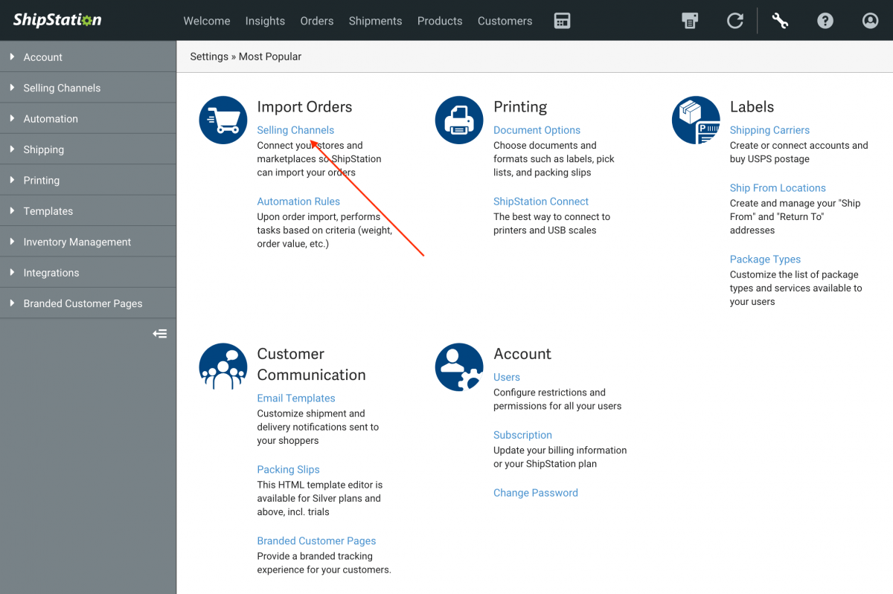Screen dimensions: 893x594
Task: Collapse the sidebar with the arrow icon
Action: point(160,334)
